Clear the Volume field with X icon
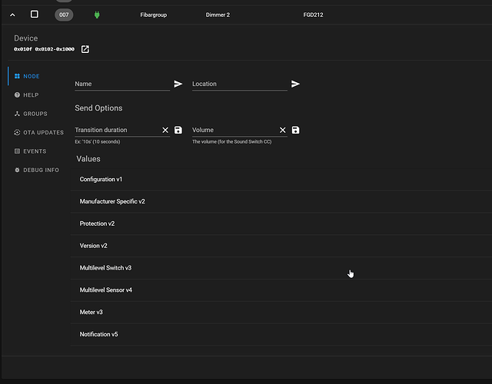 (x=283, y=131)
